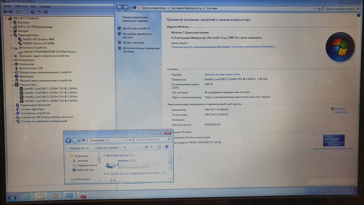Click the Windows Start button
Screen dimensions: 364x205
point(12,198)
